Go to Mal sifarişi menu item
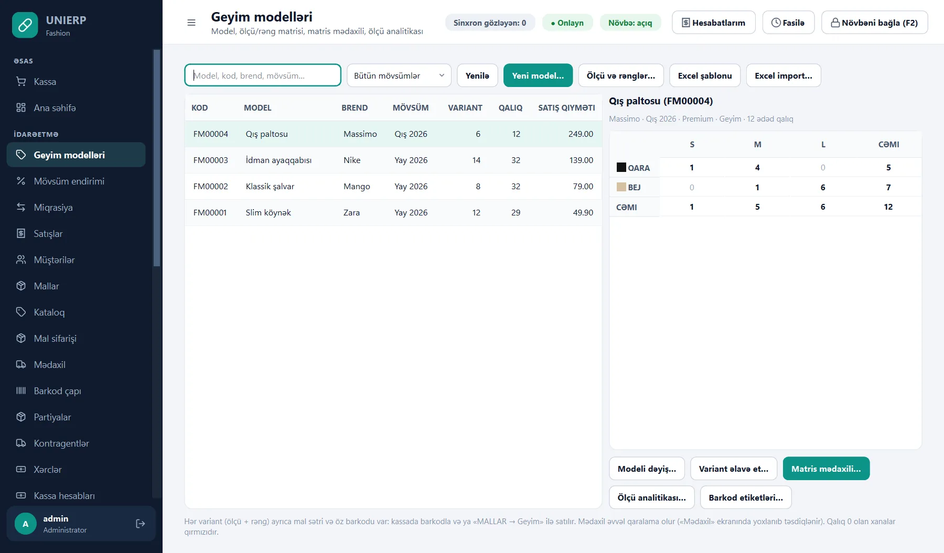This screenshot has height=553, width=944. 76,338
